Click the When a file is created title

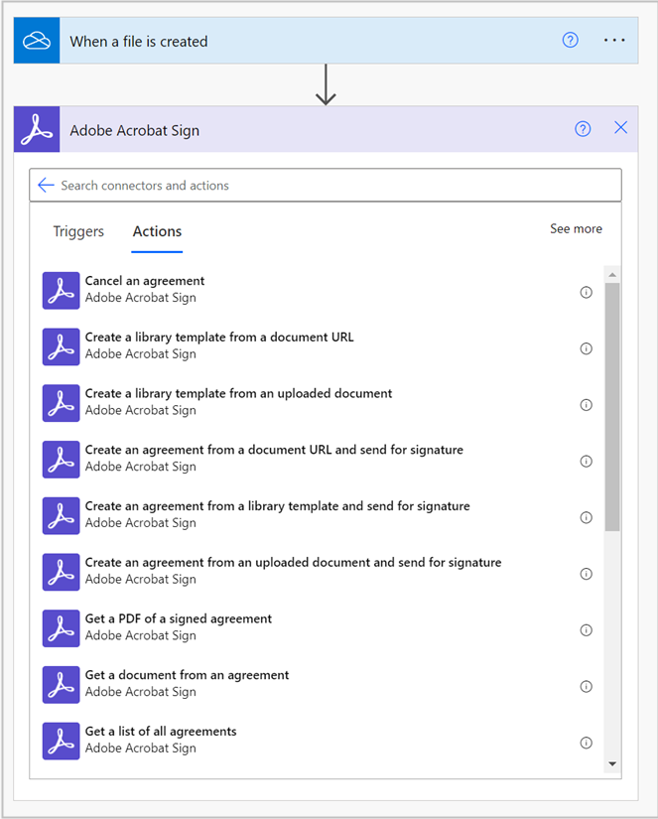pyautogui.click(x=139, y=42)
